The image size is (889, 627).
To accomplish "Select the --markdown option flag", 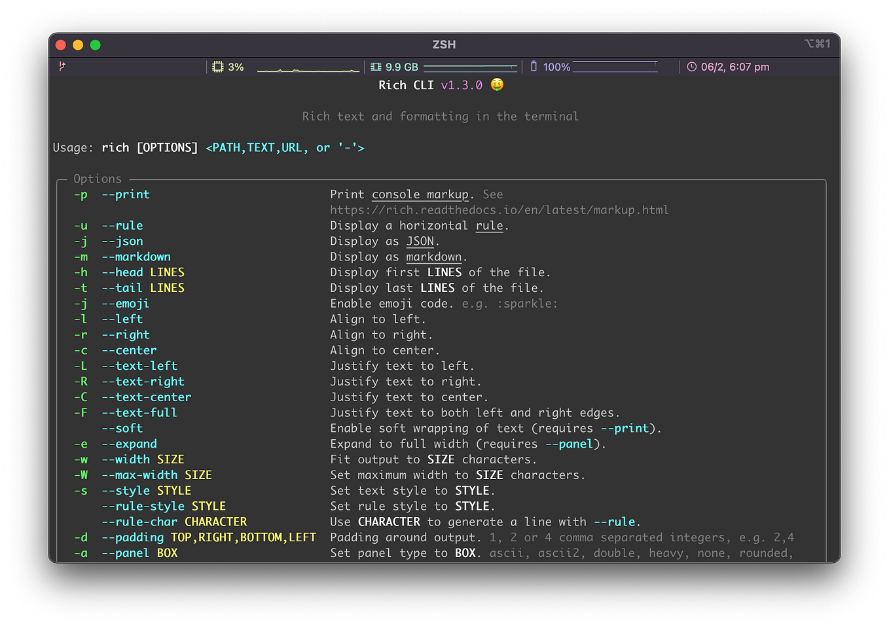I will point(136,257).
